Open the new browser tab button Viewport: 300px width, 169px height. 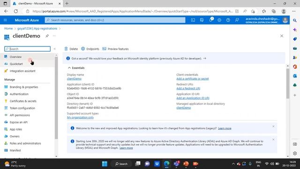(67, 3)
